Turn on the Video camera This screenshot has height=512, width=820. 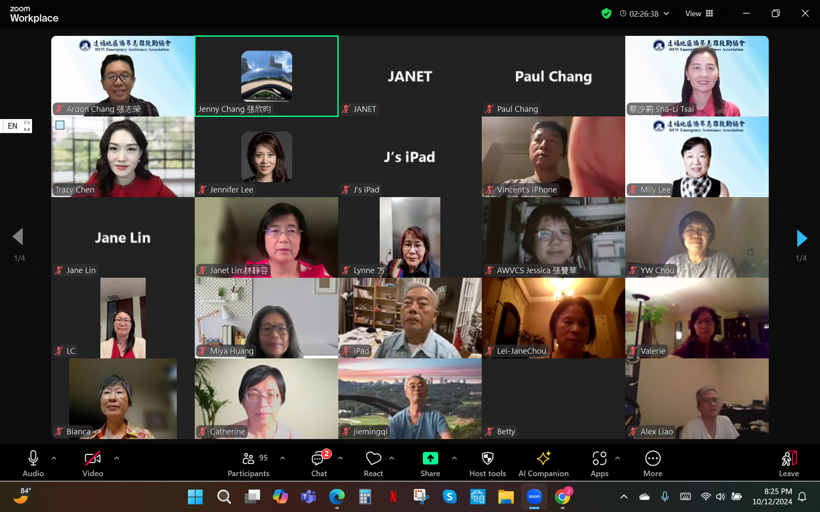[x=92, y=459]
